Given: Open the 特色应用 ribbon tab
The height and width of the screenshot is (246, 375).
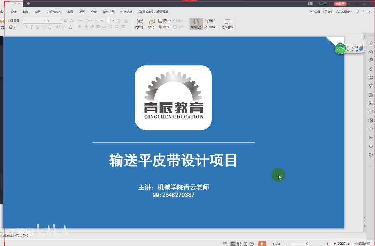Looking at the screenshot, I should (x=109, y=12).
